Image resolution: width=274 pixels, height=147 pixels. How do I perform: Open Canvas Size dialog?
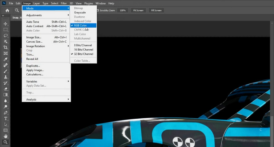pos(46,42)
